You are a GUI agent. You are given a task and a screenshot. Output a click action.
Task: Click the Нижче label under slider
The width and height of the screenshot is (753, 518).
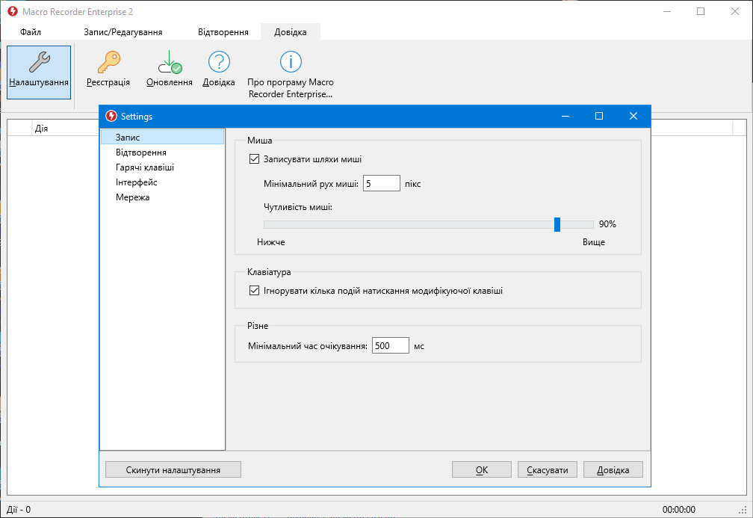click(271, 242)
